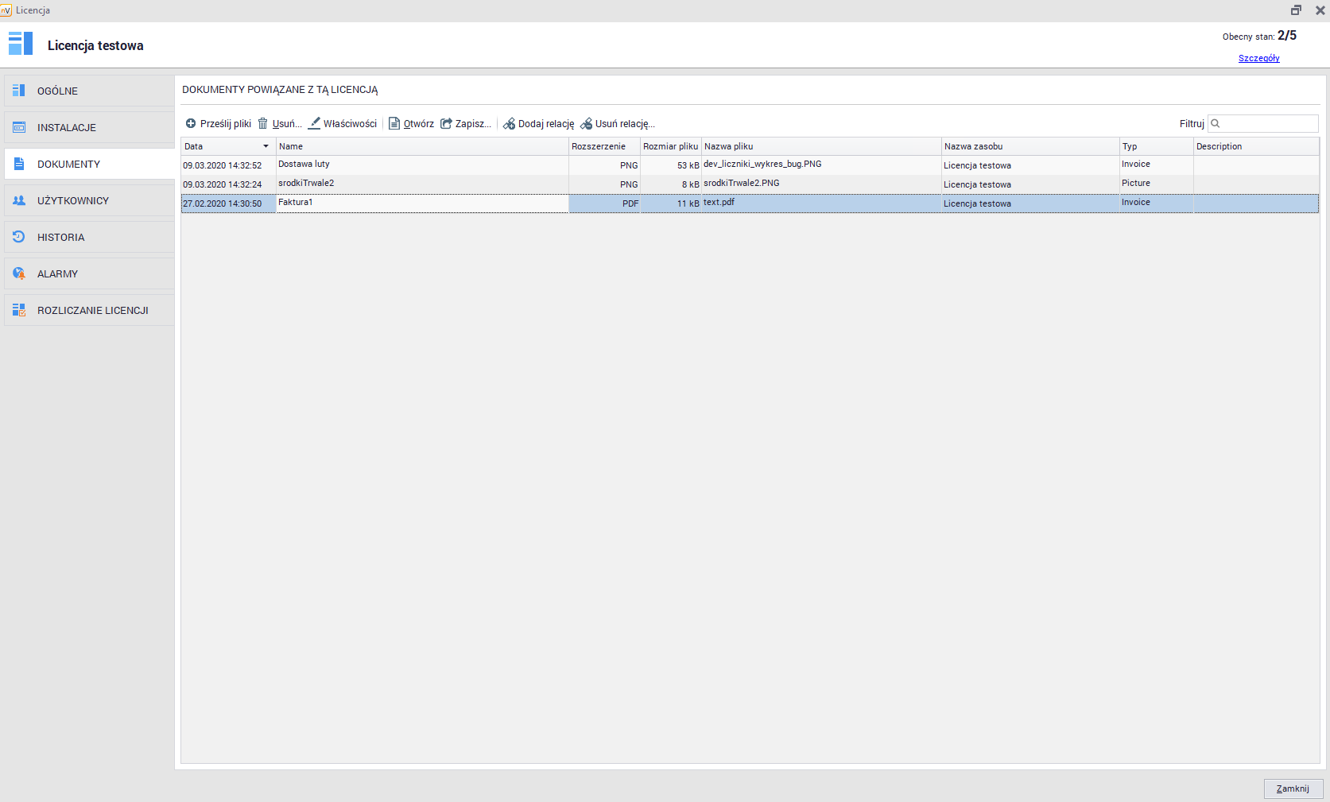The width and height of the screenshot is (1330, 802).
Task: Click the Szczegóły link
Action: point(1258,58)
